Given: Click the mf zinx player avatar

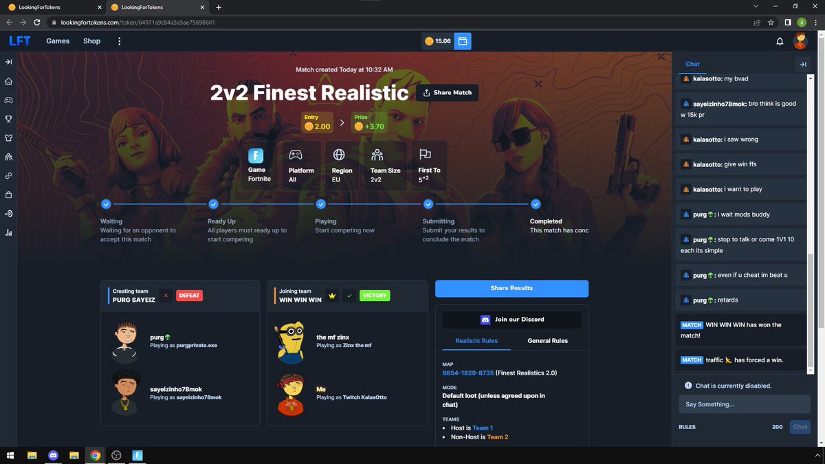Looking at the screenshot, I should 291,342.
